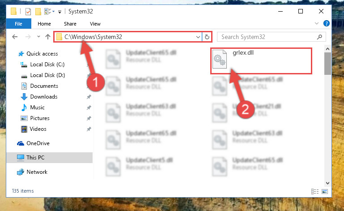Click in the Search System32 field
The image size is (344, 211).
268,37
